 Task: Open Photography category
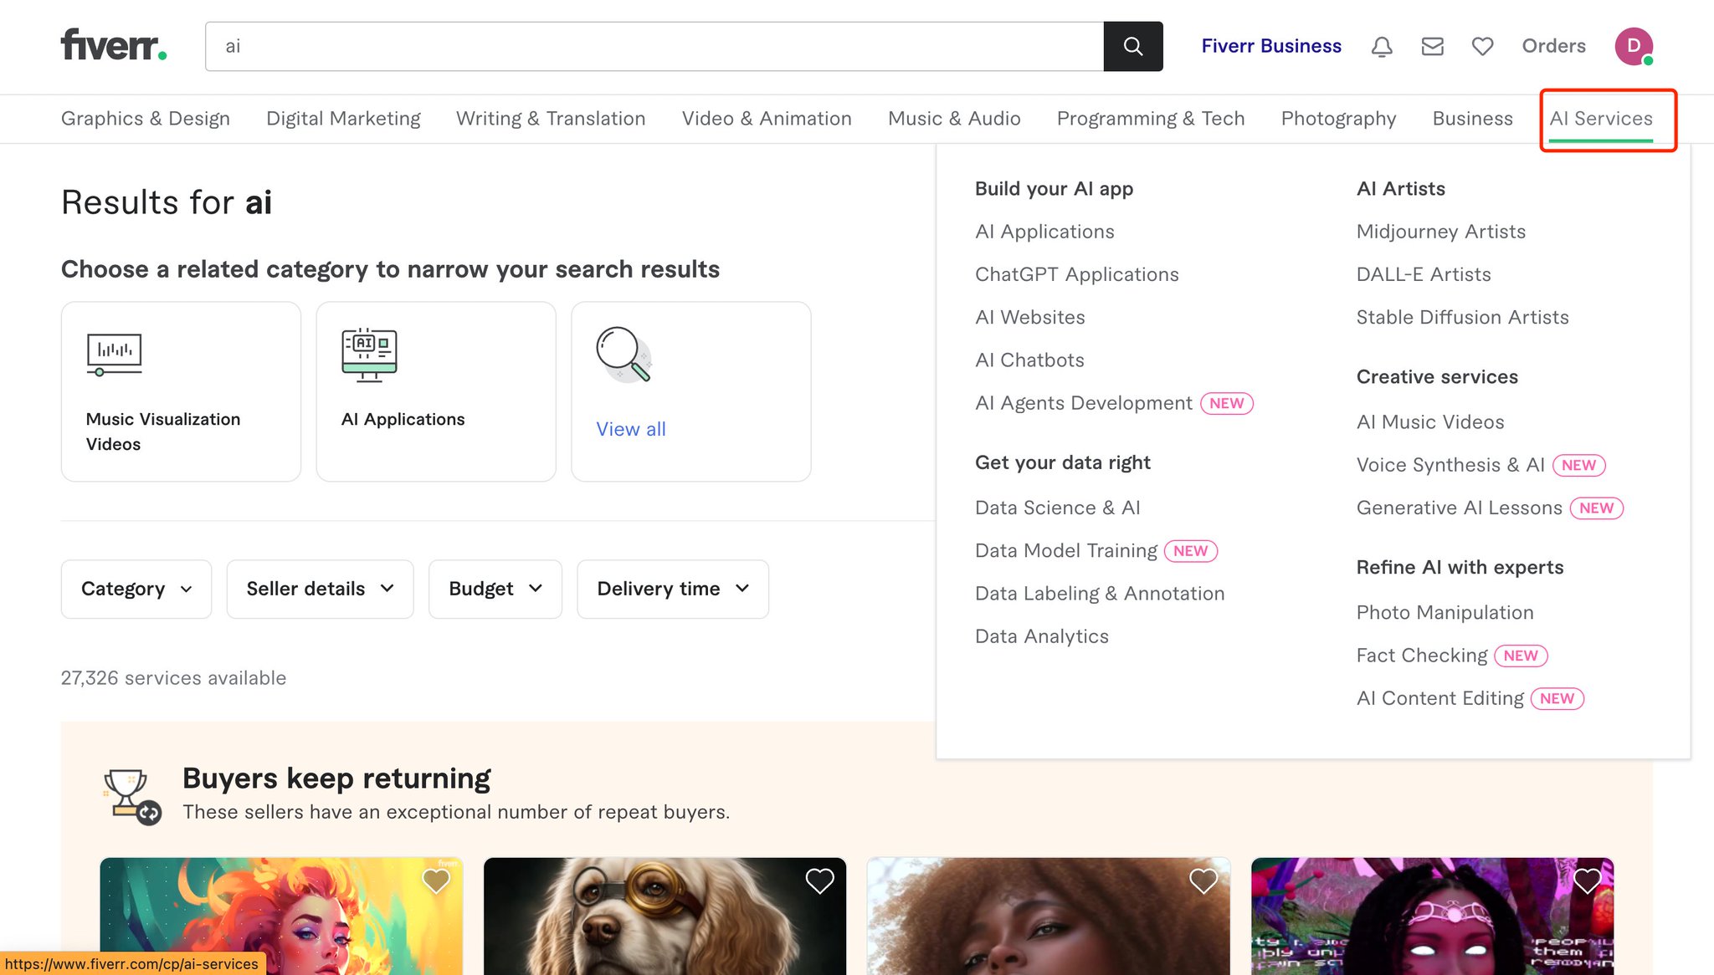point(1338,119)
